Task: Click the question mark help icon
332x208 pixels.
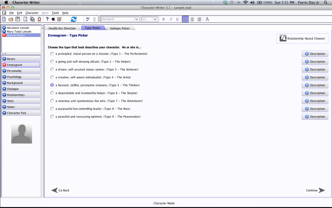Action: [x=47, y=19]
